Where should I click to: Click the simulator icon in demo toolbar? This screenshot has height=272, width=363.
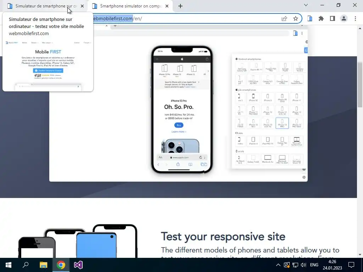pos(295,33)
